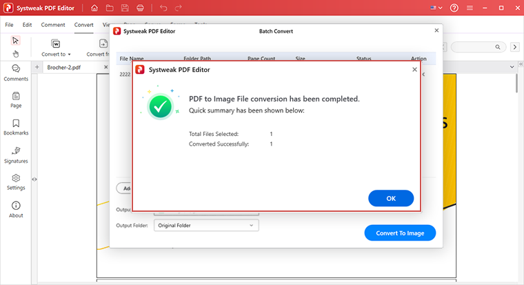Click the Convert from icon
Image resolution: width=524 pixels, height=285 pixels.
(103, 43)
